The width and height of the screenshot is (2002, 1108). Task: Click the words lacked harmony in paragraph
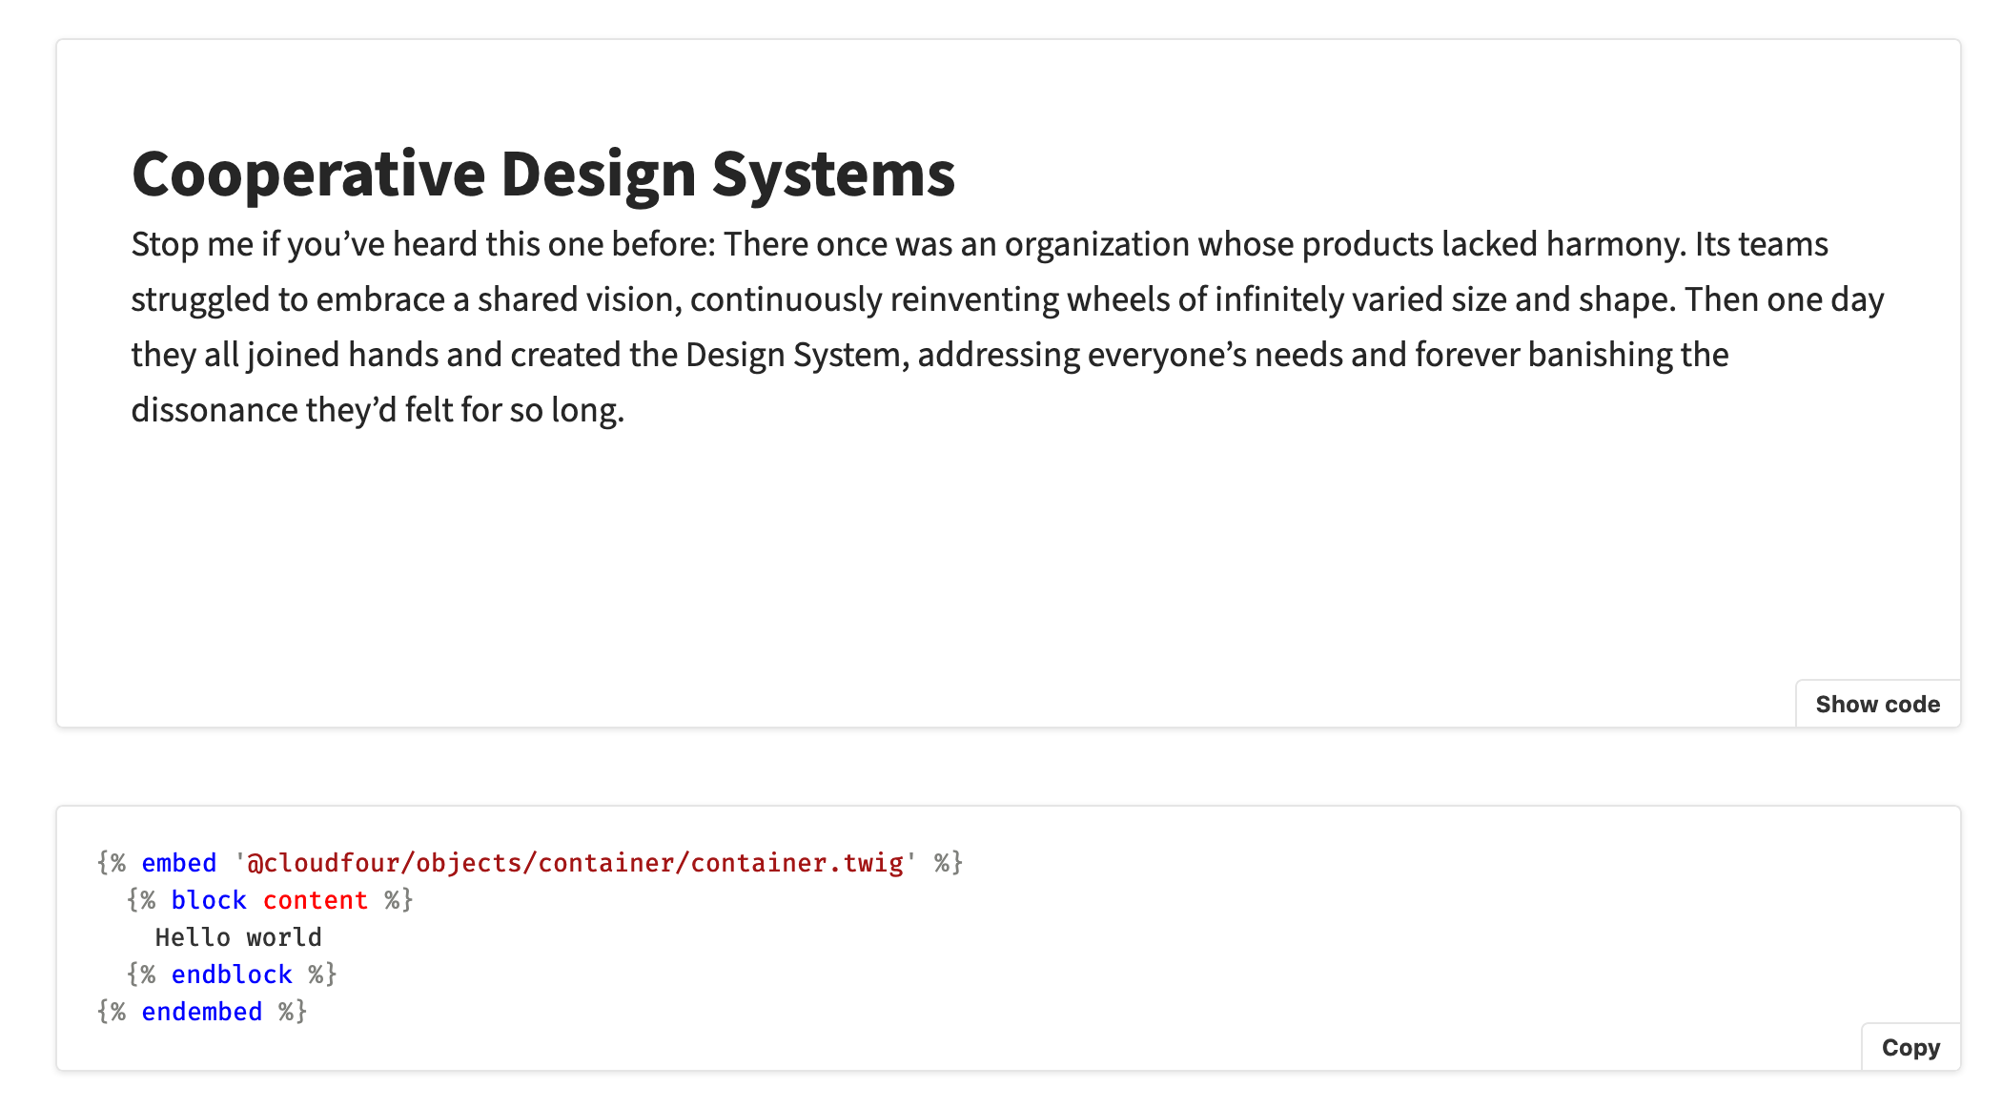pos(1562,244)
